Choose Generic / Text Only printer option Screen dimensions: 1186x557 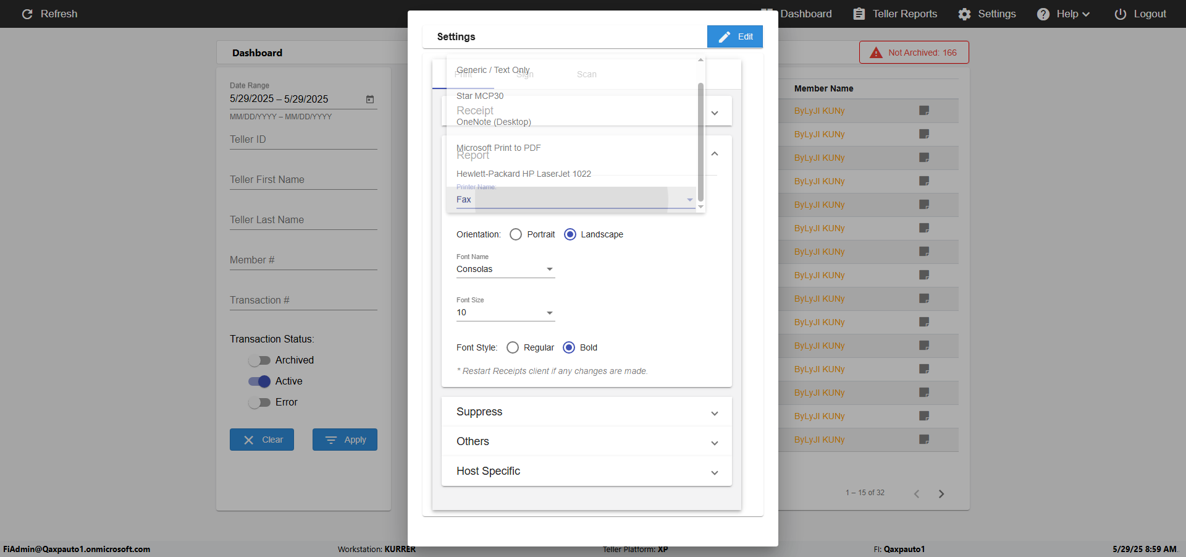click(x=571, y=70)
